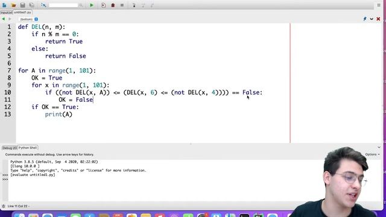The width and height of the screenshot is (386, 217).
Task: Click on 'OK = True' line
Action: click(47, 78)
